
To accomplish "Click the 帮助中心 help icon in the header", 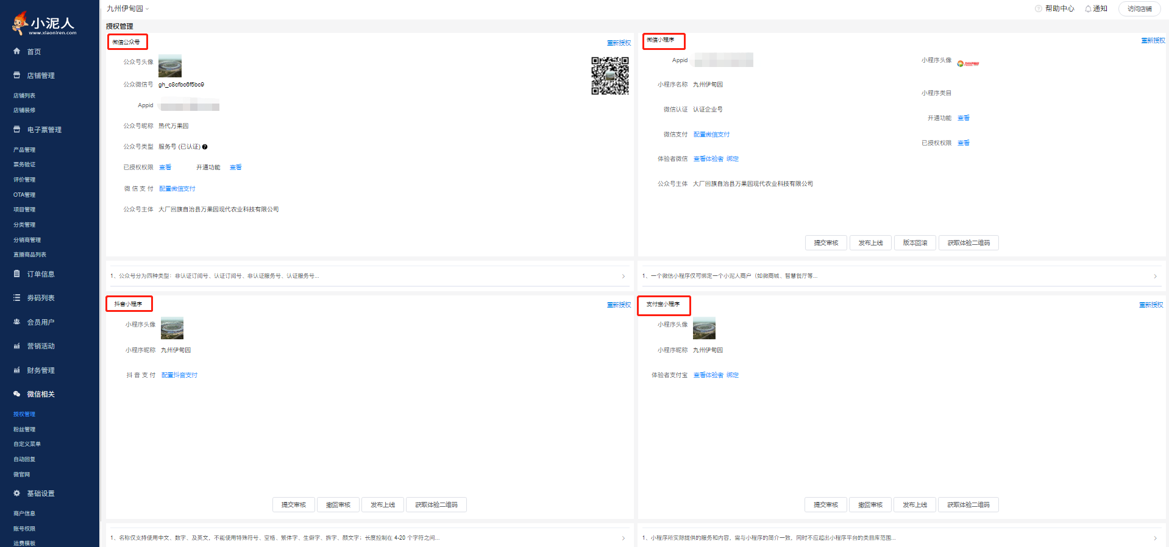I will click(1039, 9).
